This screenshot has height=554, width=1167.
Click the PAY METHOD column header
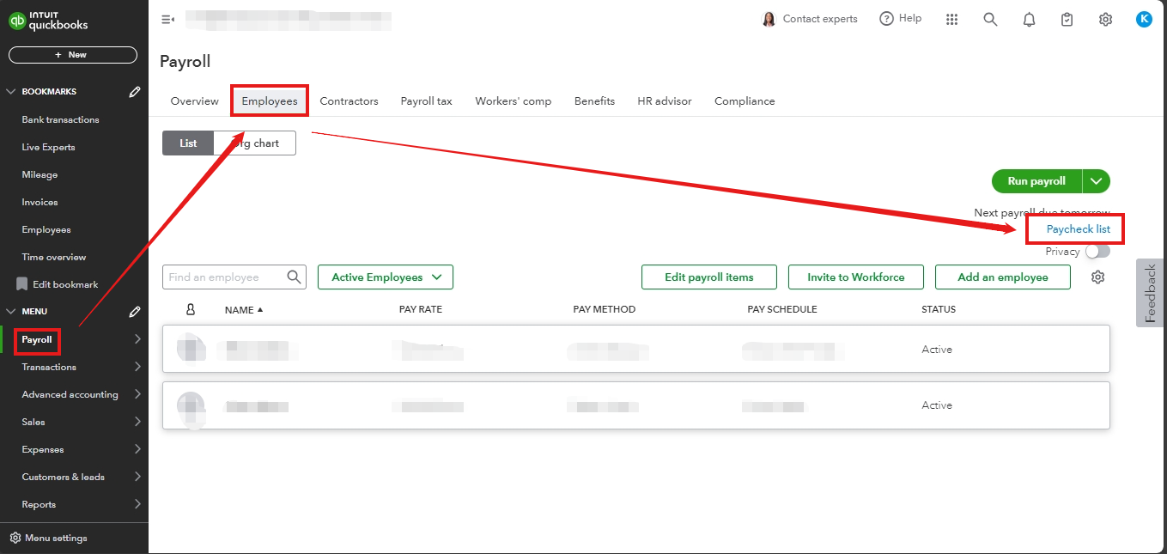pos(605,309)
